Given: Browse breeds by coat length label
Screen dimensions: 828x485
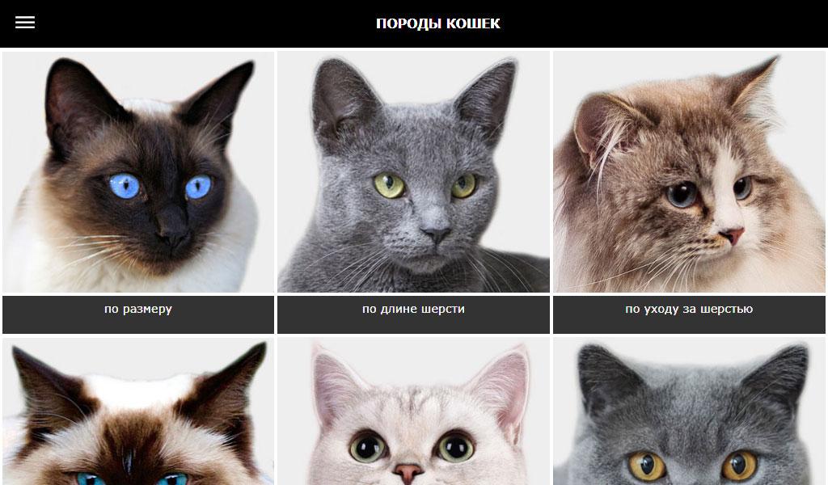Looking at the screenshot, I should point(413,310).
